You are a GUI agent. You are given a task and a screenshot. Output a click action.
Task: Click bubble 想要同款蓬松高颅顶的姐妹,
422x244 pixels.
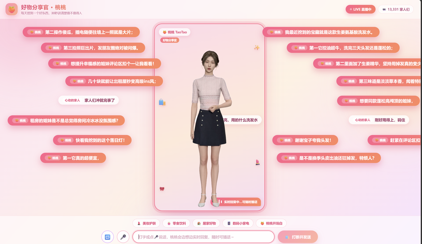click(x=378, y=101)
